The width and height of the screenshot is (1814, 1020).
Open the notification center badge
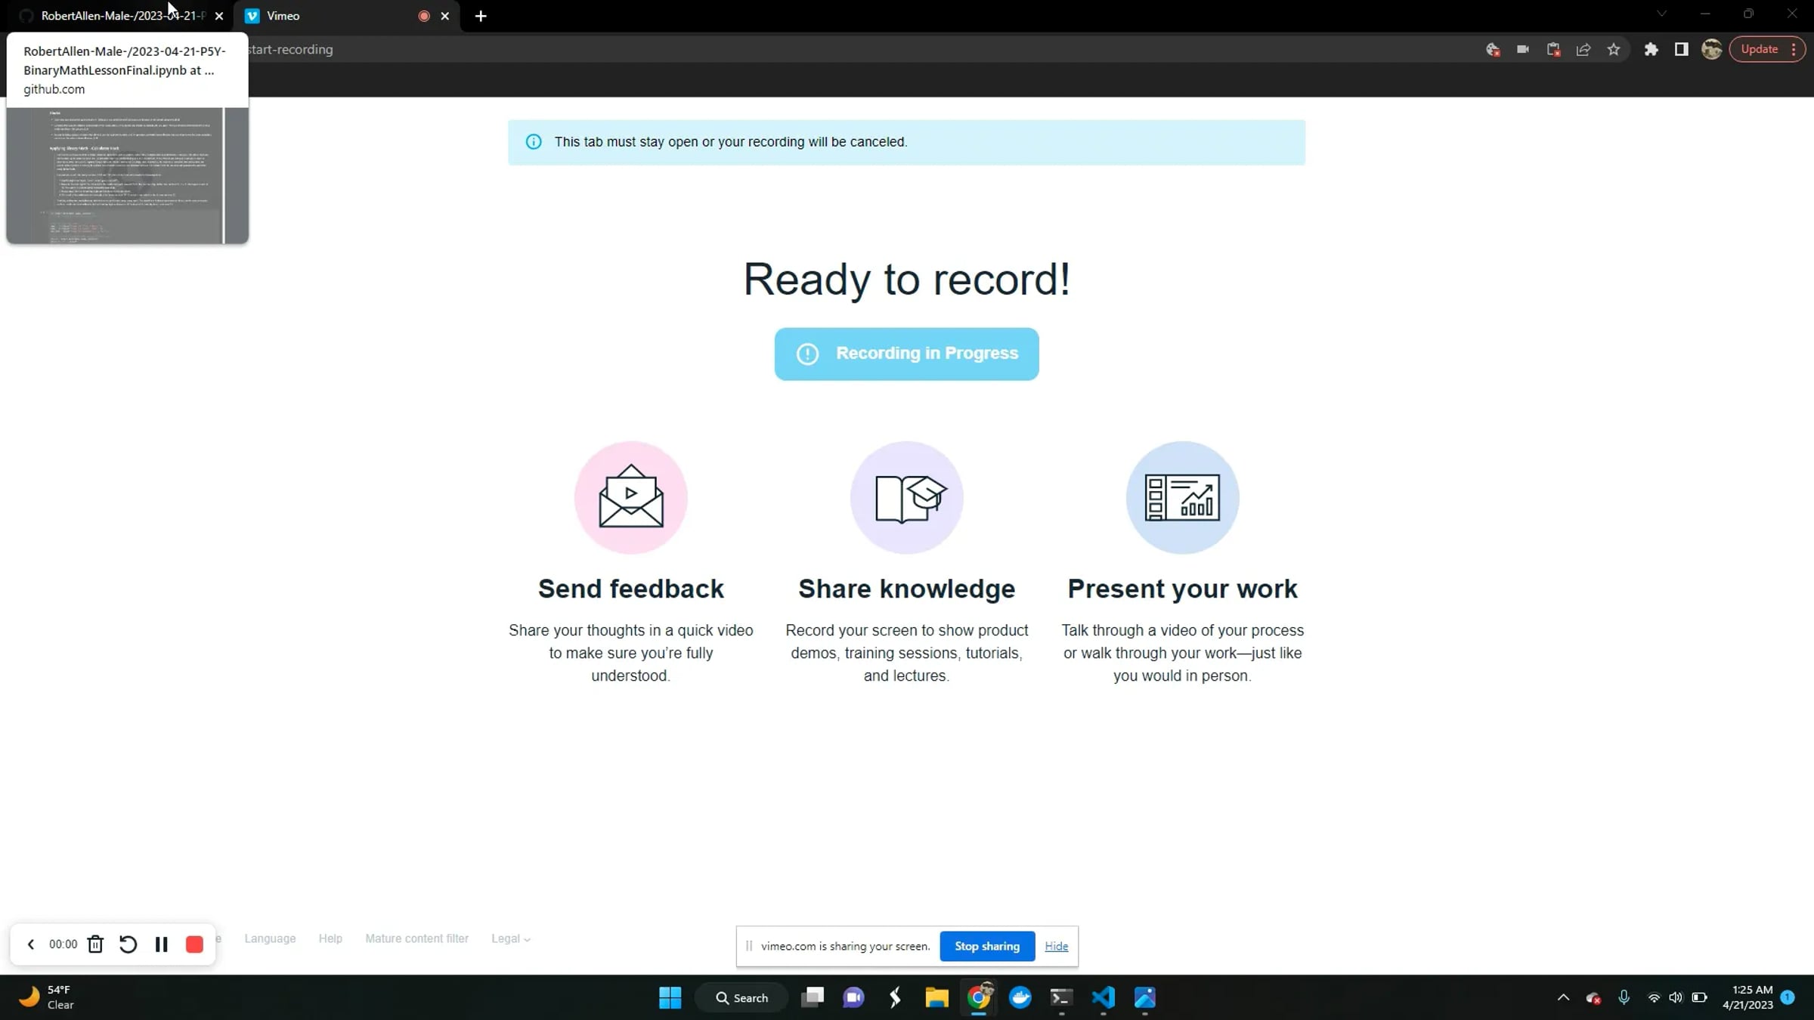click(x=1788, y=997)
